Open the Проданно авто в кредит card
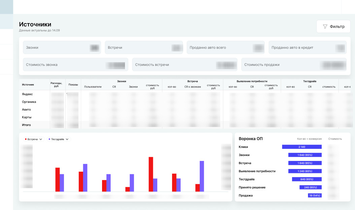 [x=308, y=47]
